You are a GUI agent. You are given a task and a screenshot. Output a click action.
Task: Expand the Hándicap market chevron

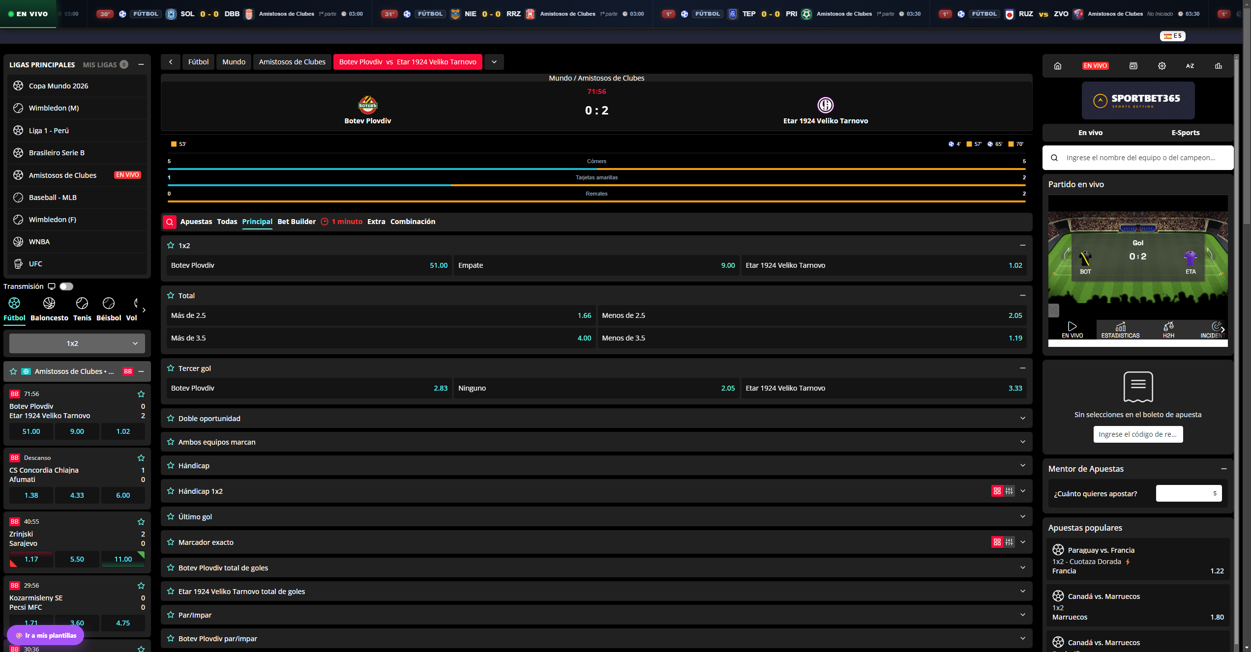pos(1023,465)
